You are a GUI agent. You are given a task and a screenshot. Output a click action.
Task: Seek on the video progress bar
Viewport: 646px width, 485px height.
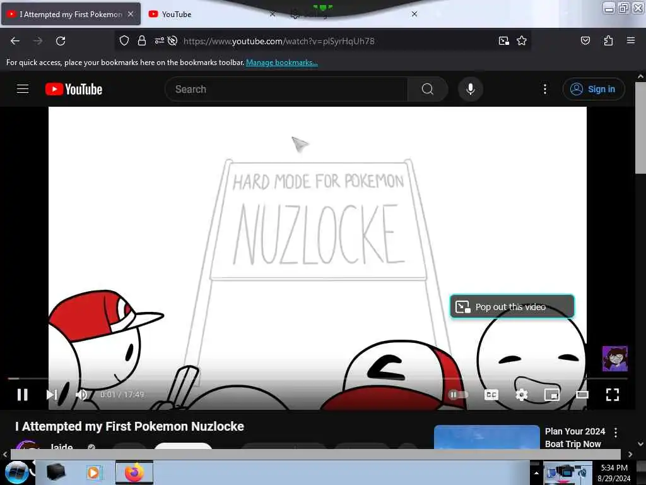(x=317, y=378)
